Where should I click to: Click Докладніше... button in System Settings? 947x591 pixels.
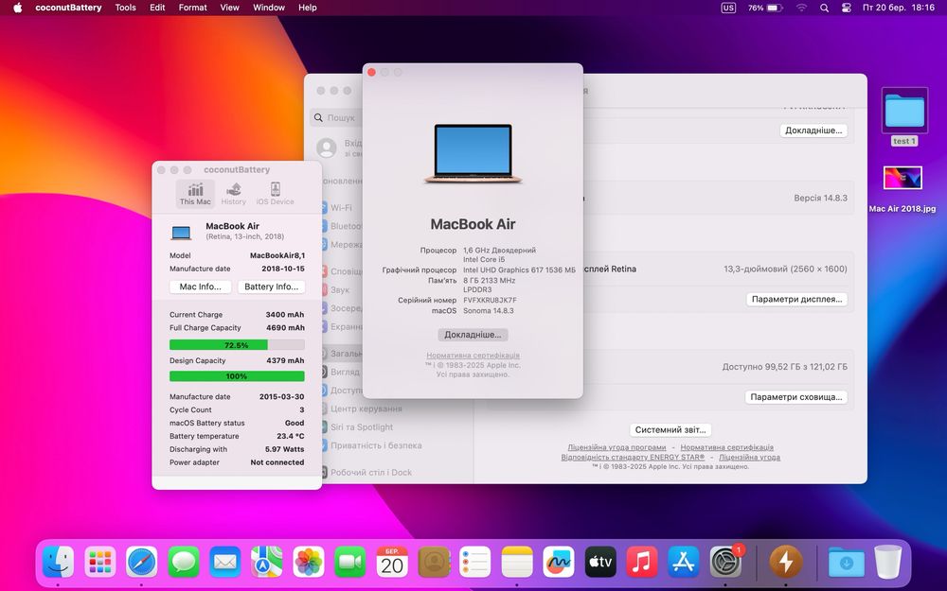813,130
